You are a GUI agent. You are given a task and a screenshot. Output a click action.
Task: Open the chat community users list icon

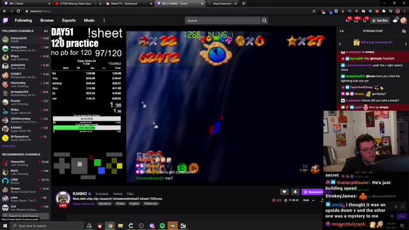tap(404, 31)
